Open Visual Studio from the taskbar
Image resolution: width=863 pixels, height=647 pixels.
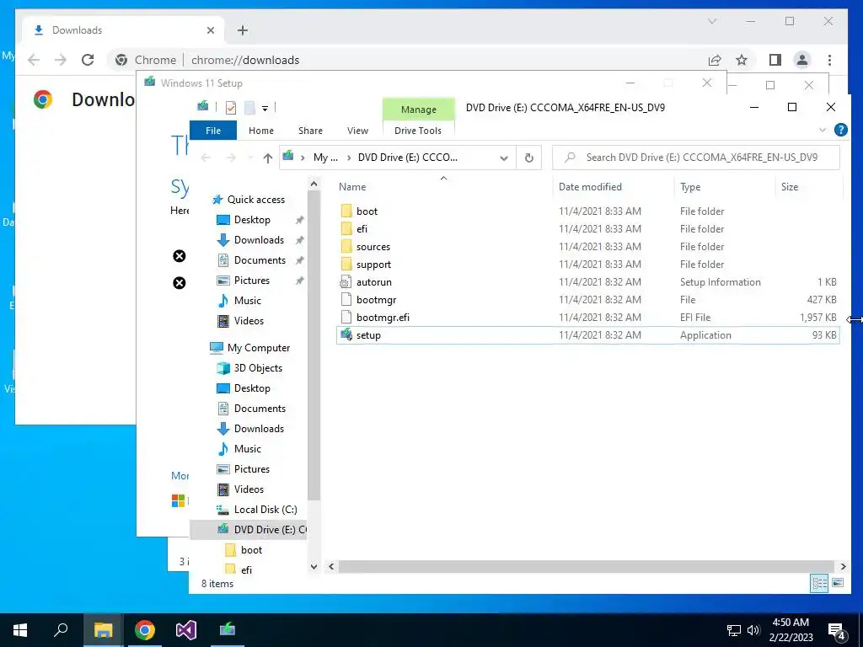(x=186, y=630)
